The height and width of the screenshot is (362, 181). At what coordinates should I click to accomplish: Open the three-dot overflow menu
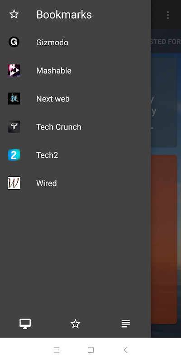click(x=168, y=15)
